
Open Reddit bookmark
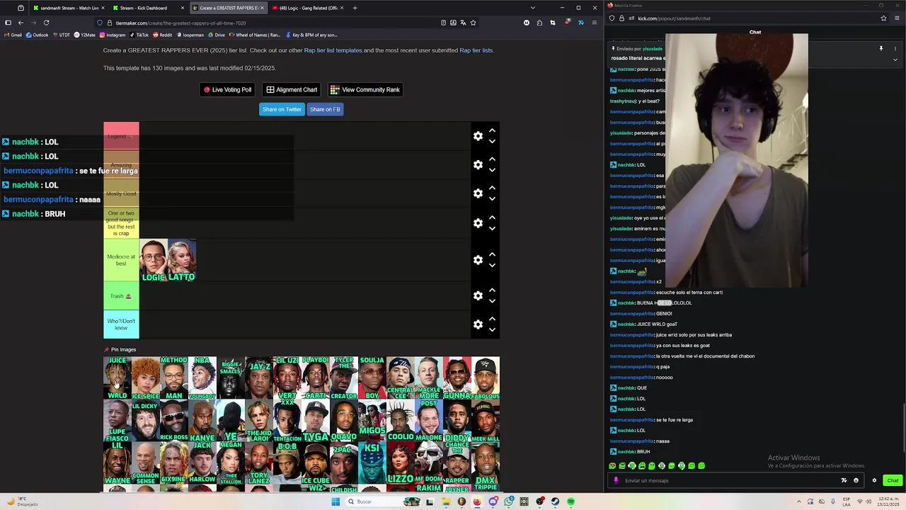[x=162, y=35]
